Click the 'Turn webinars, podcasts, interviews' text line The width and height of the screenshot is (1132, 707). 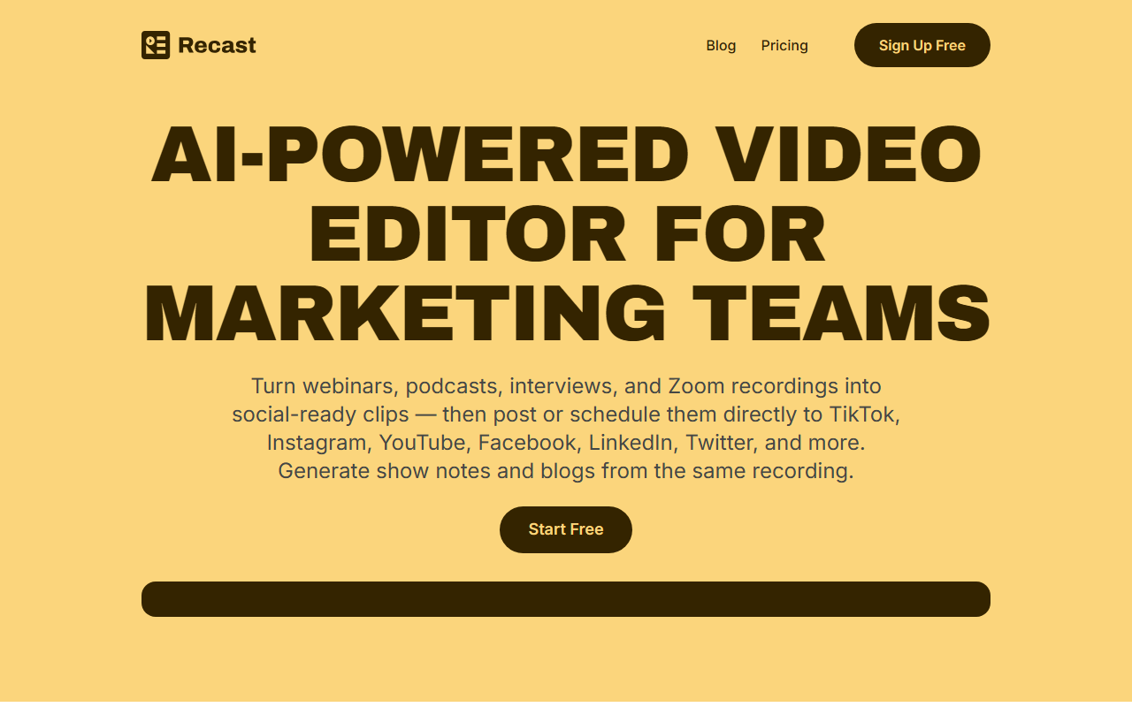566,386
